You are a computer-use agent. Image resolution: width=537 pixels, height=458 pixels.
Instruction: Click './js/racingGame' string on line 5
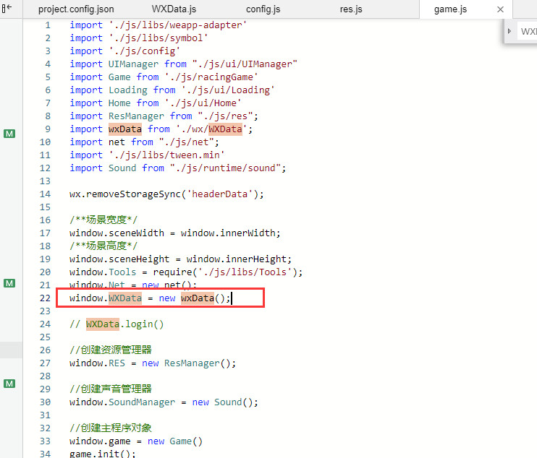(211, 77)
